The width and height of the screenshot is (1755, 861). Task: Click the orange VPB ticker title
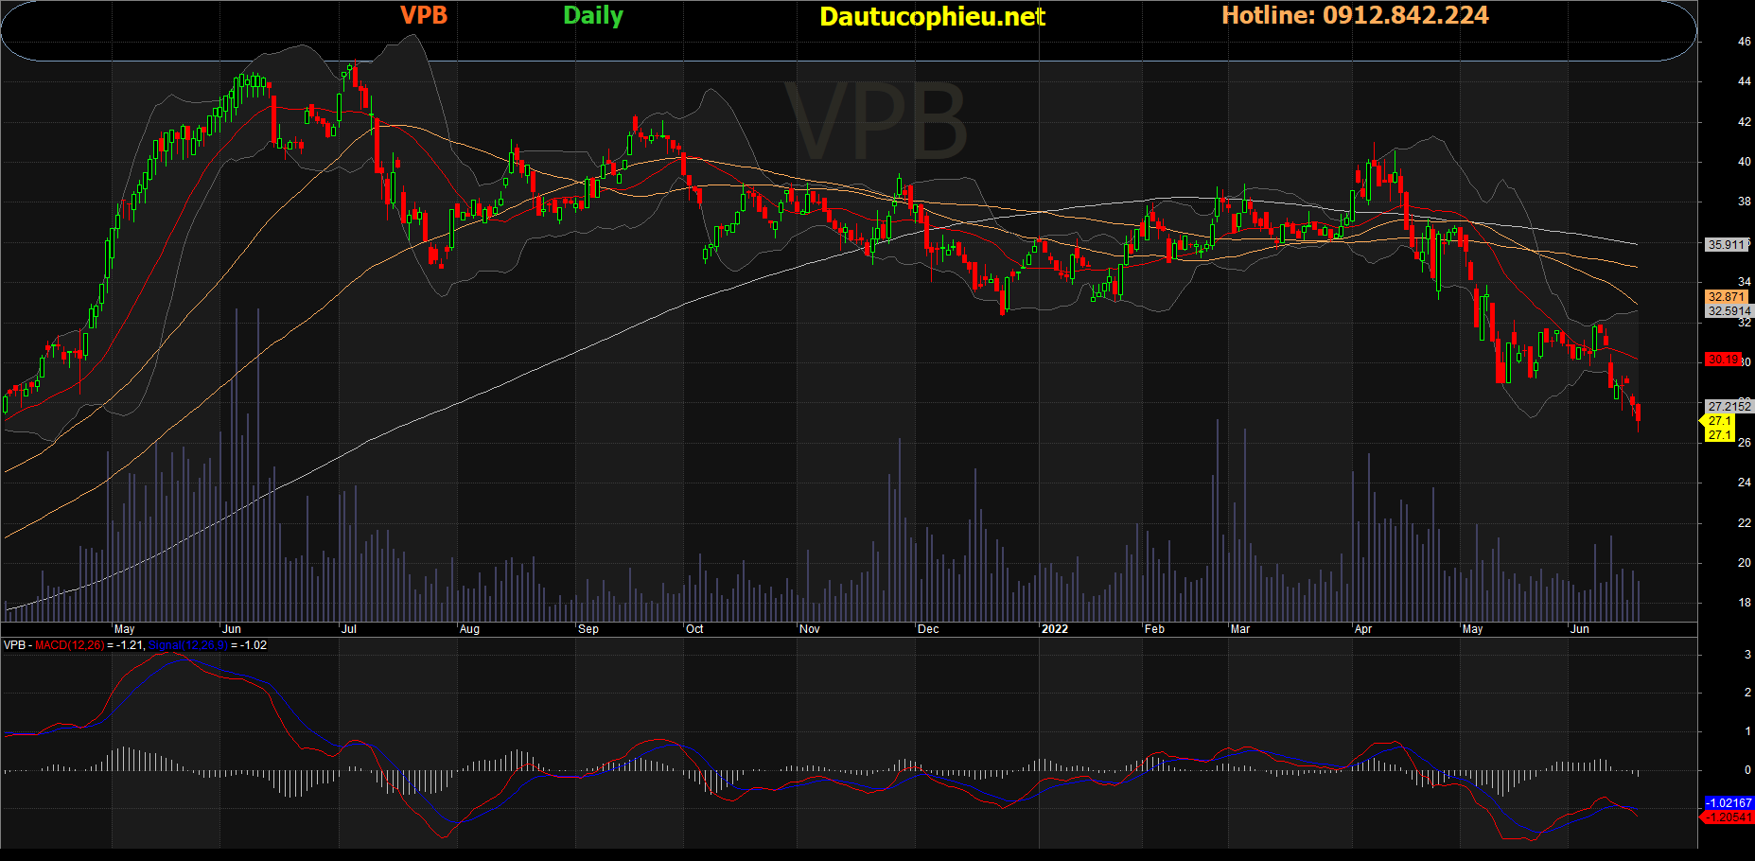tap(424, 15)
